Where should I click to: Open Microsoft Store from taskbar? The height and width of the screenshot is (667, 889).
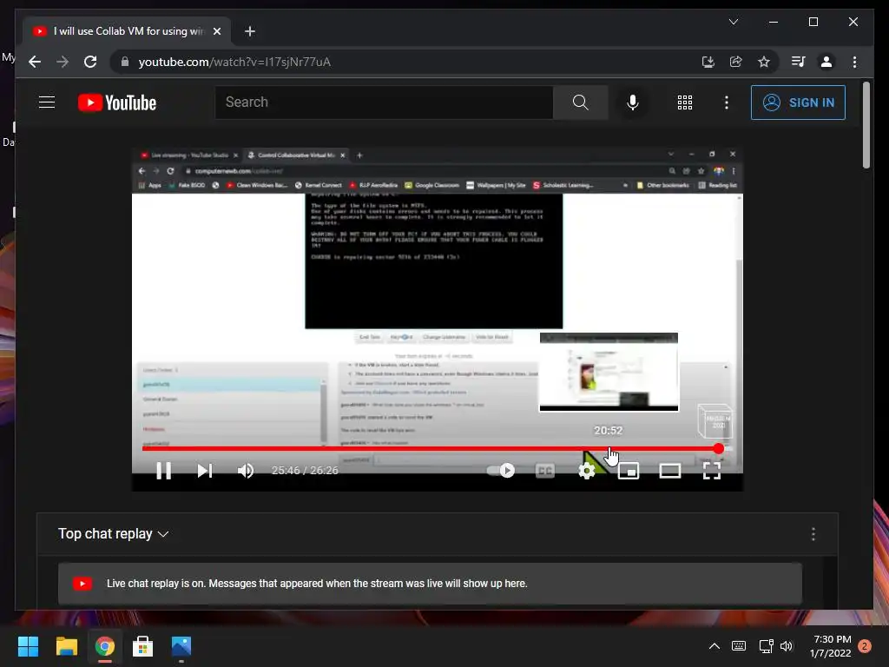coord(143,646)
